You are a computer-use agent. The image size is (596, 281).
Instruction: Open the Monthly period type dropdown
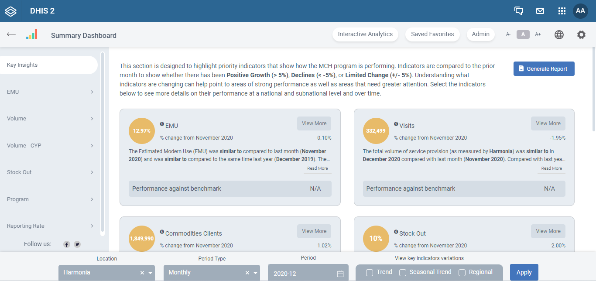255,272
